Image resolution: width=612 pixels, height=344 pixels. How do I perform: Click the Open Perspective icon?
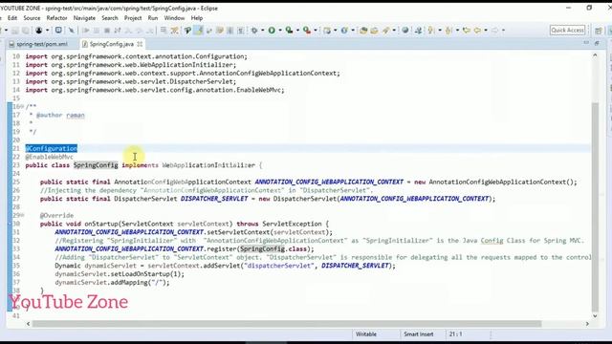pyautogui.click(x=598, y=31)
